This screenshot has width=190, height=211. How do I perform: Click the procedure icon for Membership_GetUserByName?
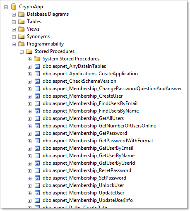click(37, 156)
